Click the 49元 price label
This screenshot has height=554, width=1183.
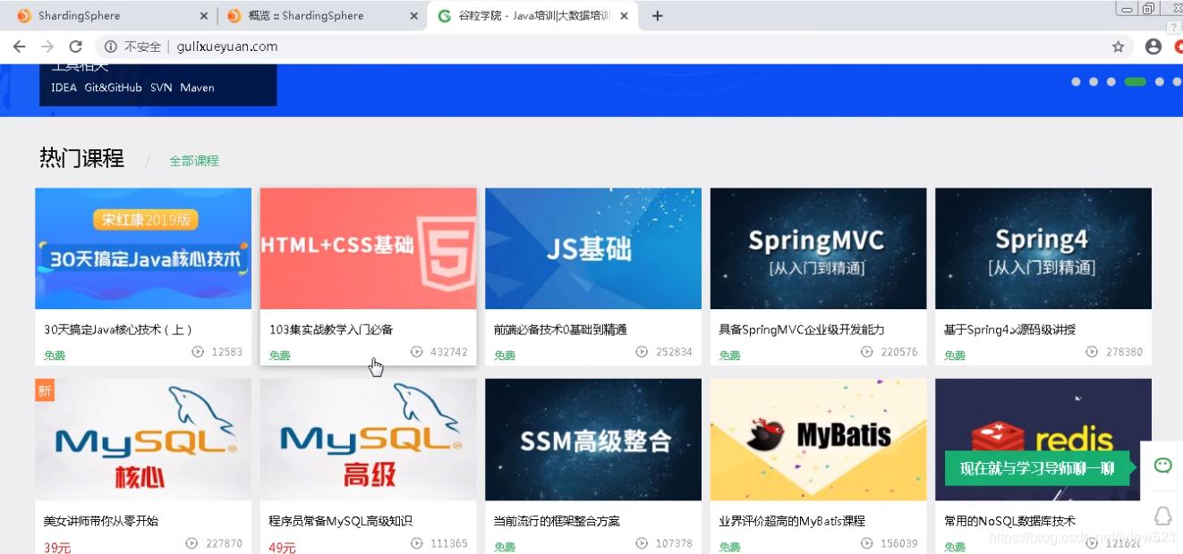(x=283, y=547)
